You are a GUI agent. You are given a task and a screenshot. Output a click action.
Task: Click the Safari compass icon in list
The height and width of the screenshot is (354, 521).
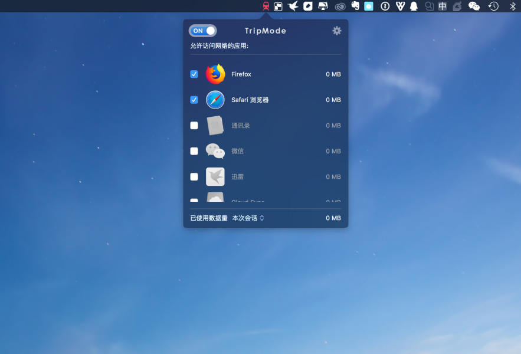coord(215,100)
